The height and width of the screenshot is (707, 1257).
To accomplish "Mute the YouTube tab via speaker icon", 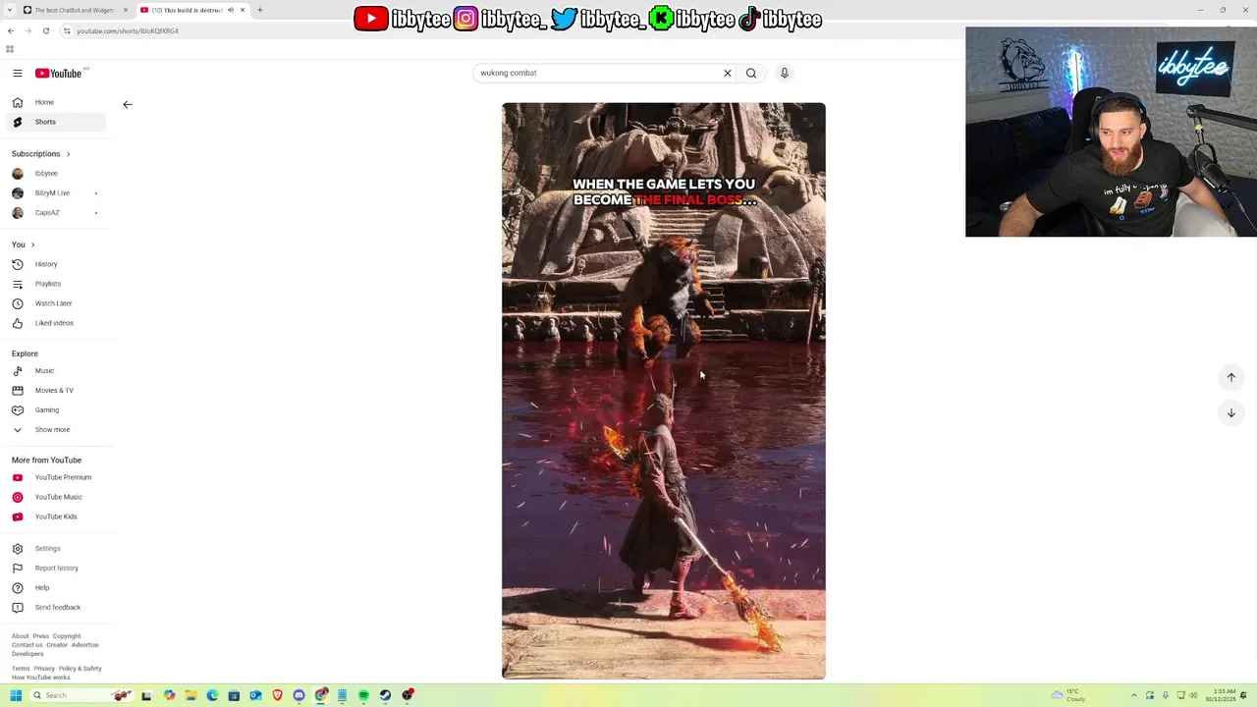I will click(231, 10).
